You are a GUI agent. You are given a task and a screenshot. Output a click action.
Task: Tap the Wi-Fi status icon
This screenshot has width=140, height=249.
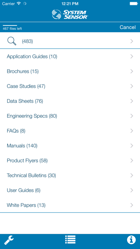[x=19, y=4]
